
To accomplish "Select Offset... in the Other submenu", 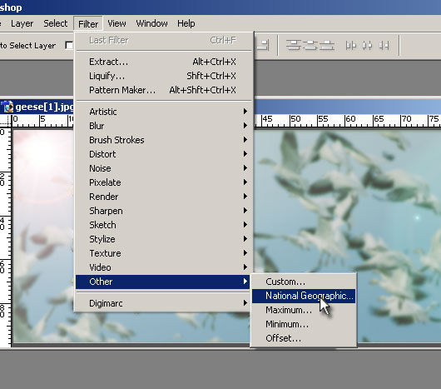I will click(x=304, y=338).
